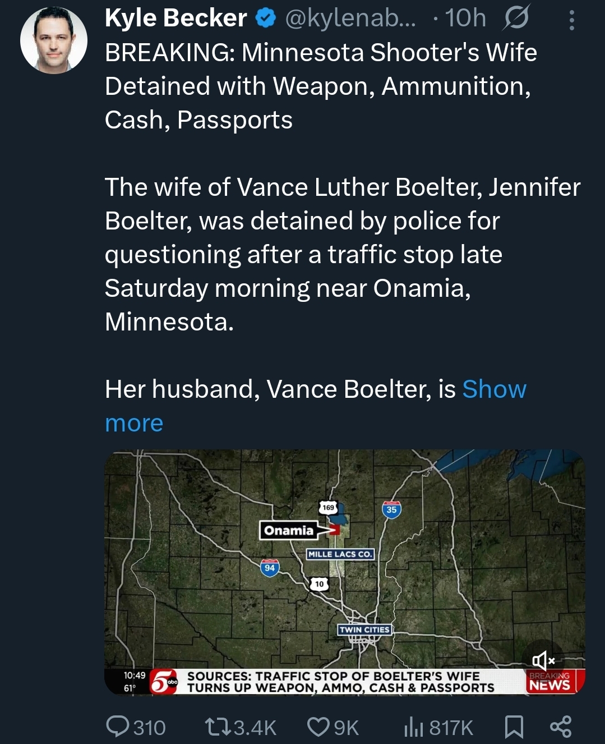View analytics via bar chart icon

414,727
